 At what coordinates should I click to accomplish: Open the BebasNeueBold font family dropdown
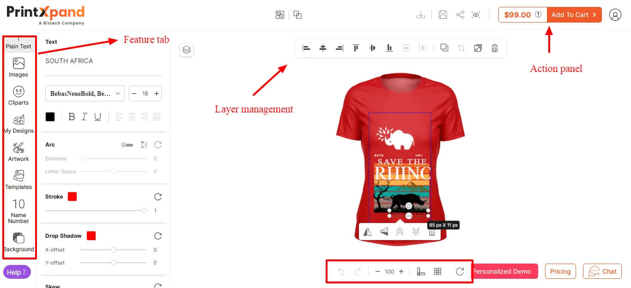coord(85,94)
